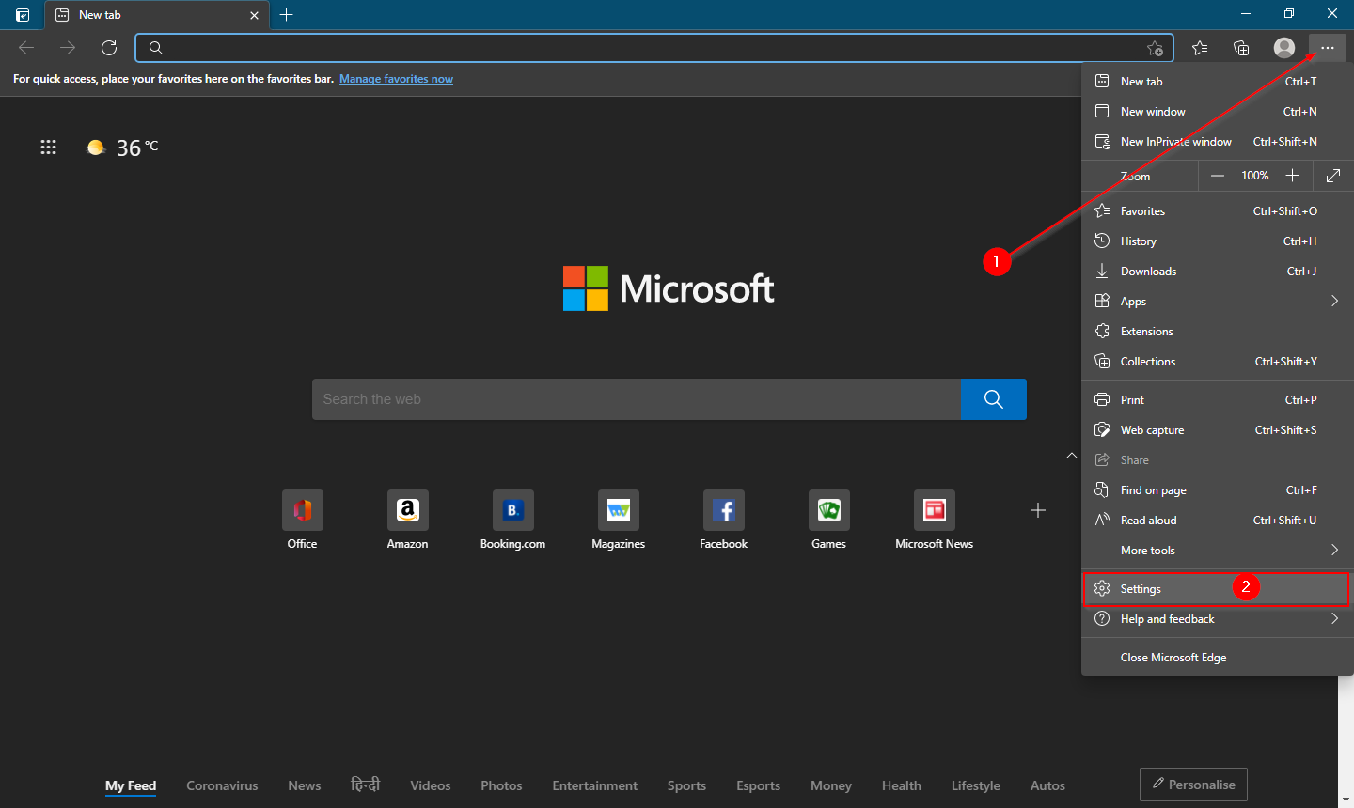Screen dimensions: 1354x808
Task: Click the profile avatar icon
Action: pos(1283,48)
